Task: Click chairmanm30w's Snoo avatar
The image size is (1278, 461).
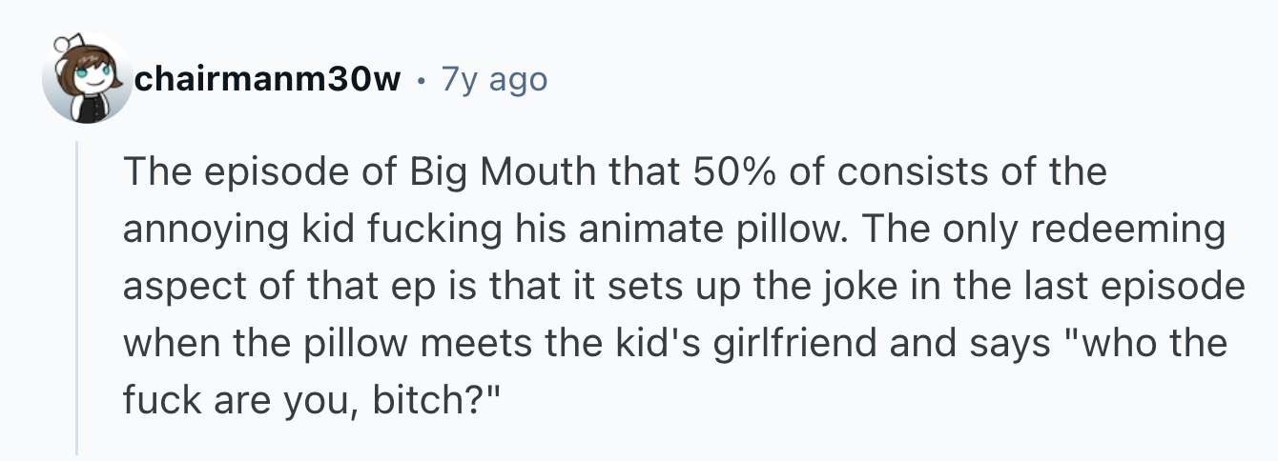Action: [87, 80]
